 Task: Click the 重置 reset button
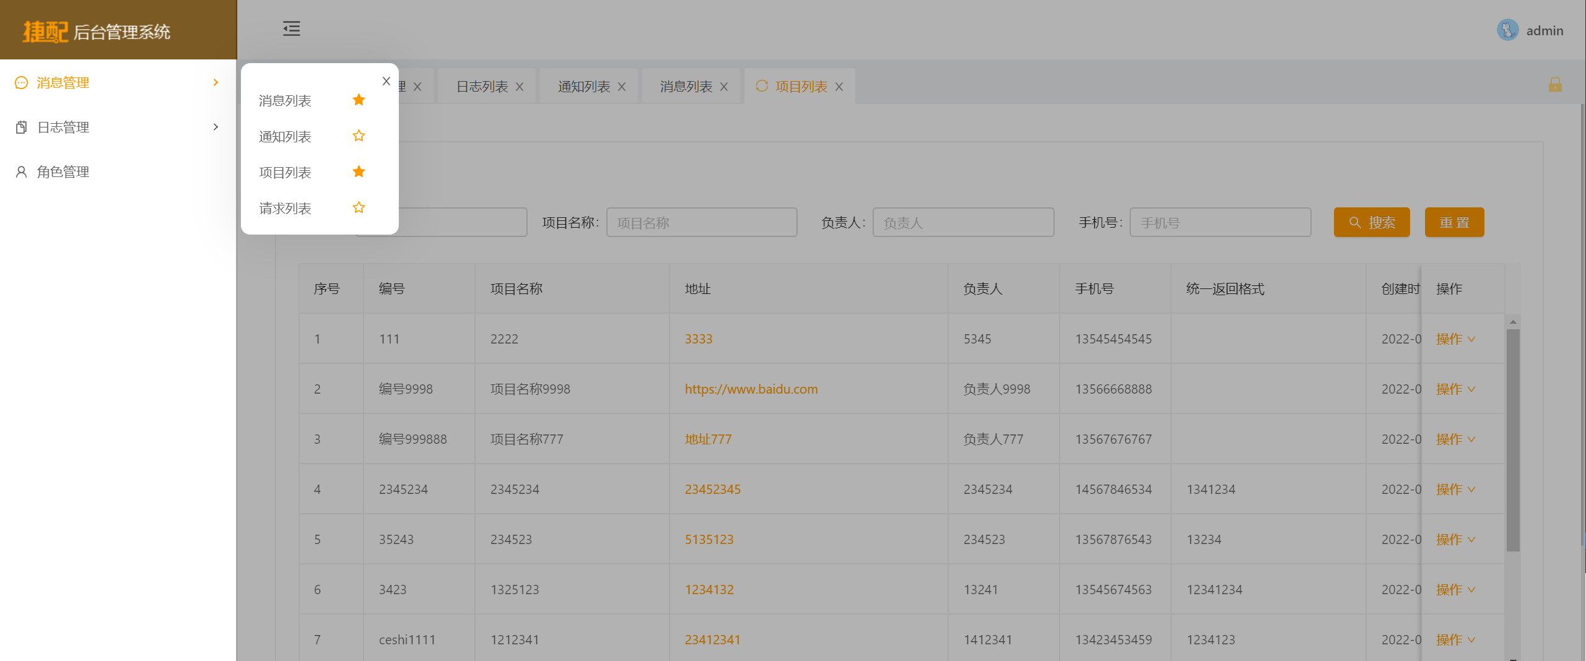(x=1454, y=222)
